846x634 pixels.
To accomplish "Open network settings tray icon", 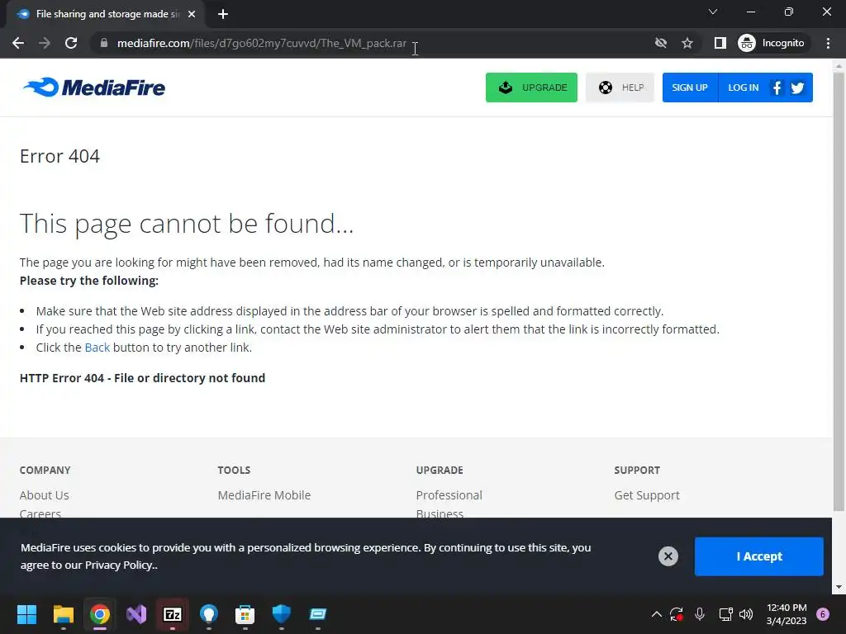I will point(725,614).
